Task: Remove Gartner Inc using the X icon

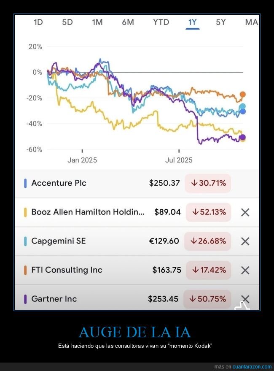Action: click(x=245, y=299)
